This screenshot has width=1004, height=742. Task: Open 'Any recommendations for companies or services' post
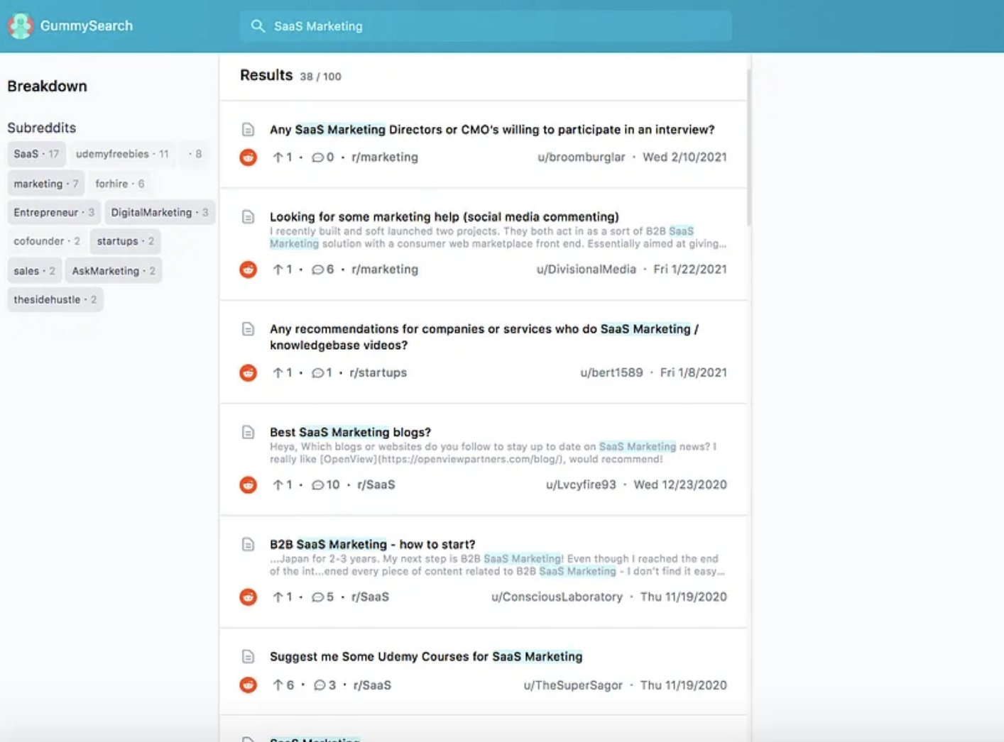(484, 337)
